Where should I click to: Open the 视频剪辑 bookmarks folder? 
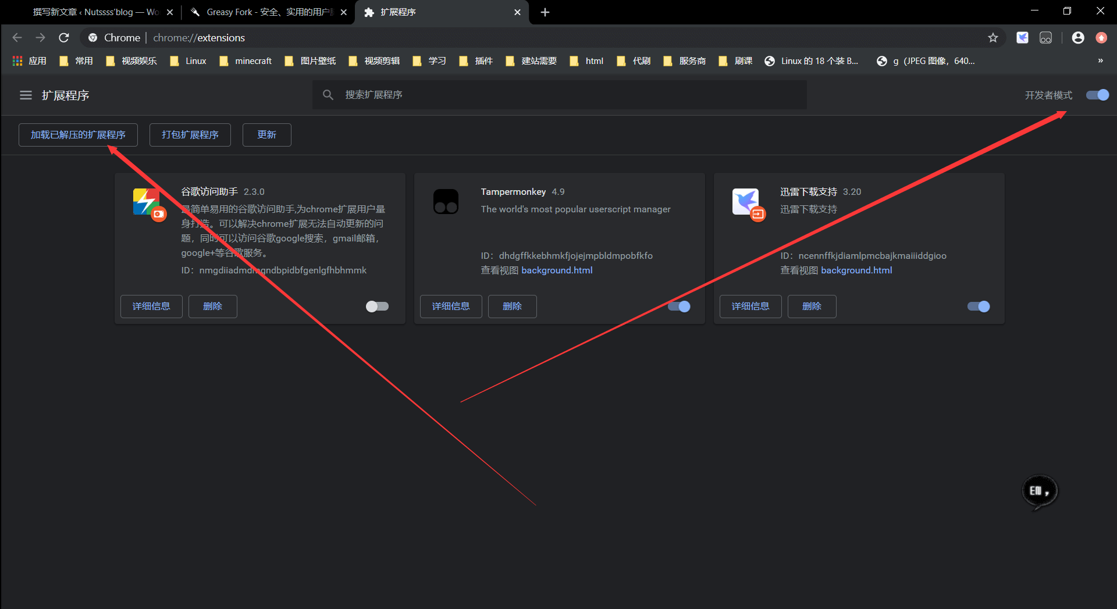[374, 61]
